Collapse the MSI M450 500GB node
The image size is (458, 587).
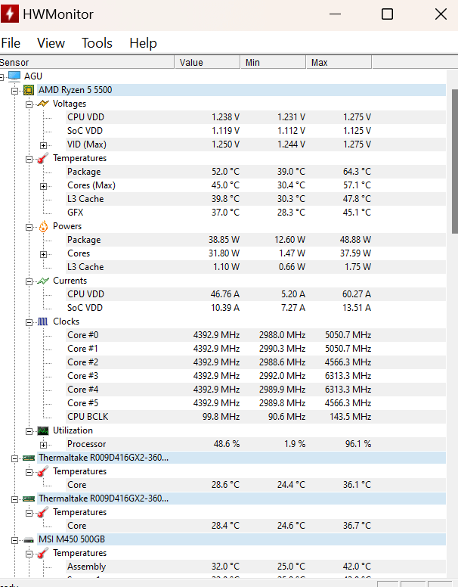click(14, 540)
